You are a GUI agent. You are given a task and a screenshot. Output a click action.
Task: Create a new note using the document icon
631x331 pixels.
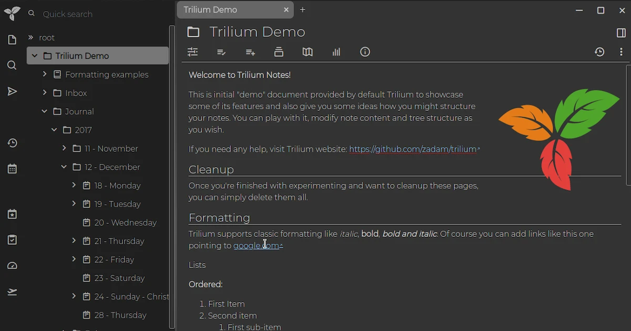pos(12,39)
